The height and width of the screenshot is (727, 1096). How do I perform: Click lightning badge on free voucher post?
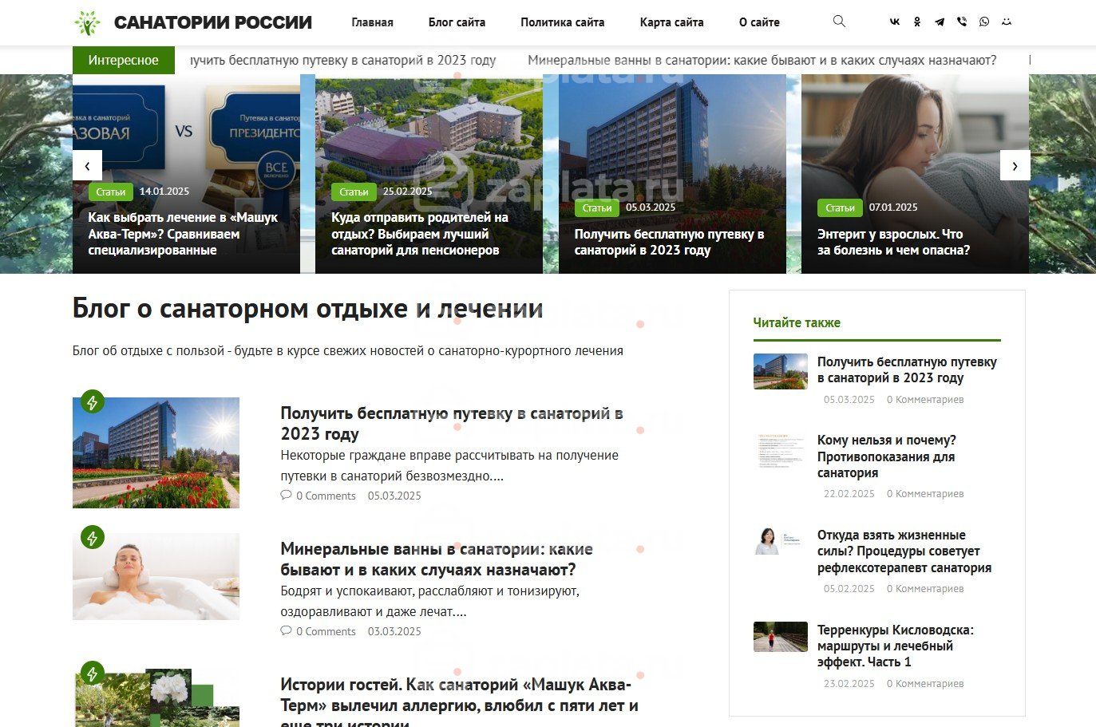coord(93,402)
